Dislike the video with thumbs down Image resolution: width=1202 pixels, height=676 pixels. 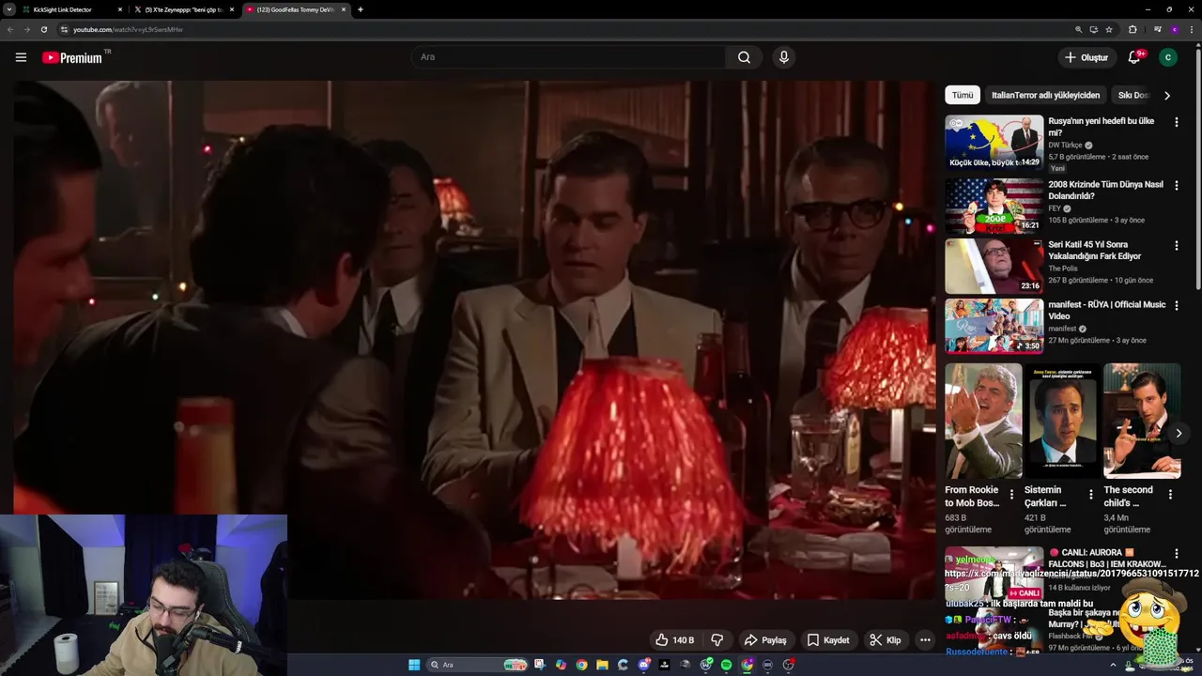pyautogui.click(x=717, y=640)
